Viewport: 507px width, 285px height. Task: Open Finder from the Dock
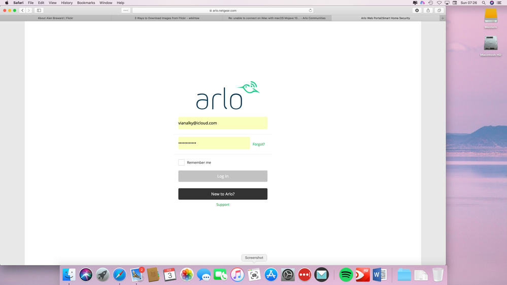pyautogui.click(x=69, y=275)
